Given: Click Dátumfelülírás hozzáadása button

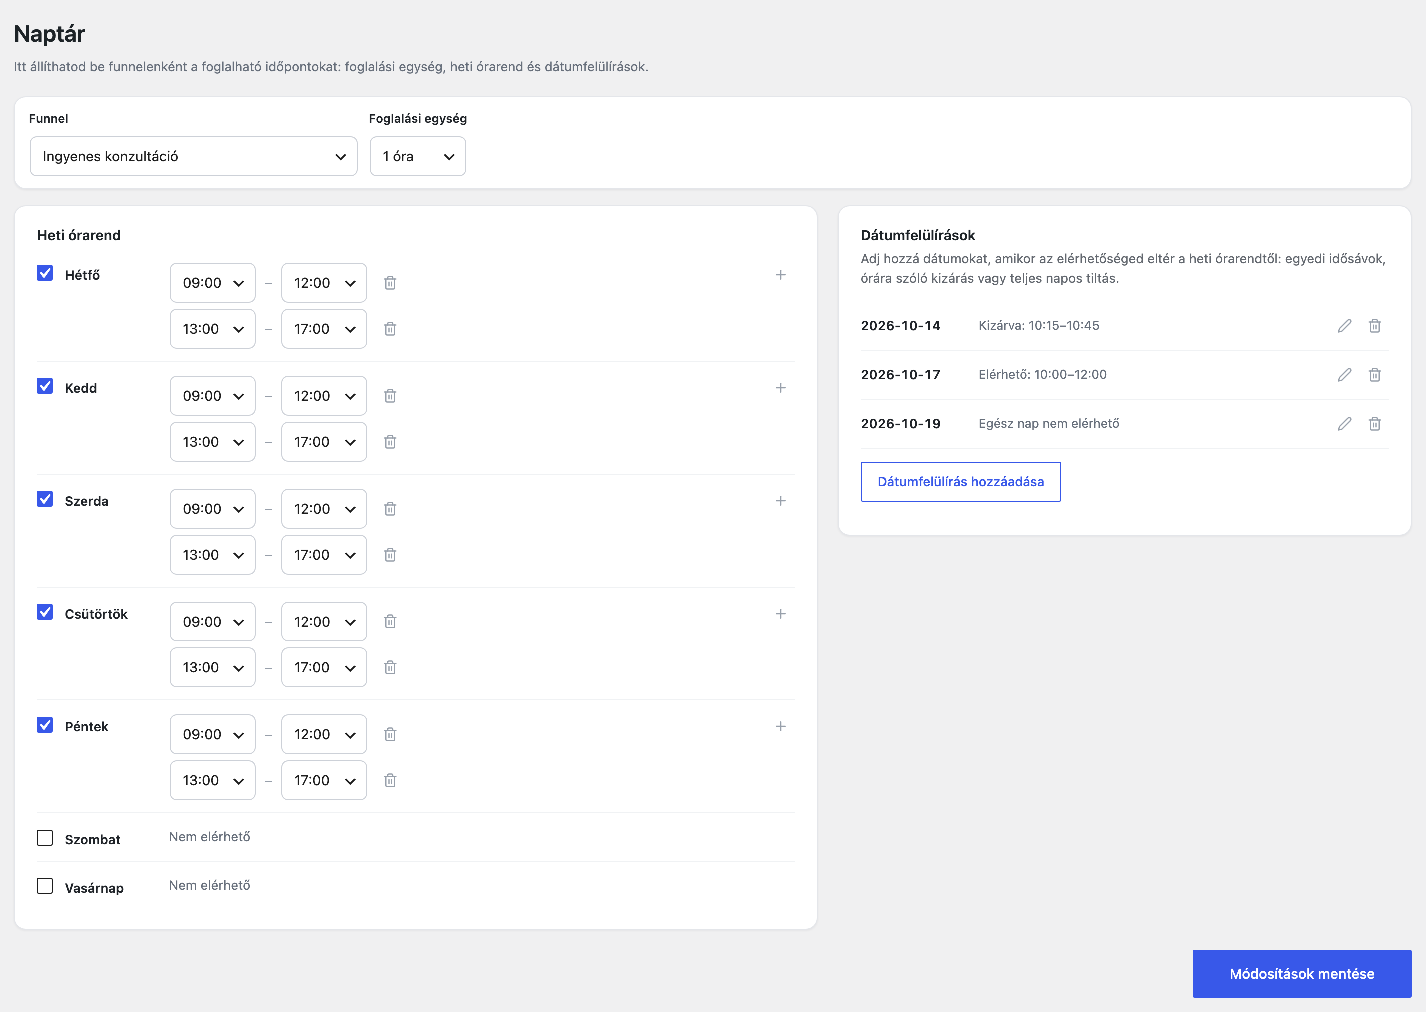Looking at the screenshot, I should click(x=960, y=481).
